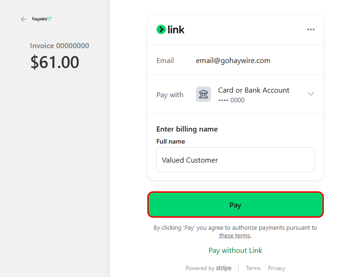Screen dimensions: 361x277
Task: Click the email@gohaywire.com address
Action: click(x=233, y=61)
